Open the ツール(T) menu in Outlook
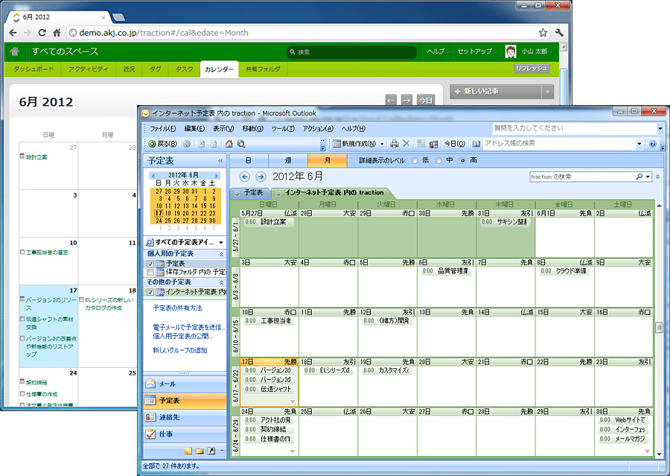Viewport: 670px width, 476px height. pos(283,128)
